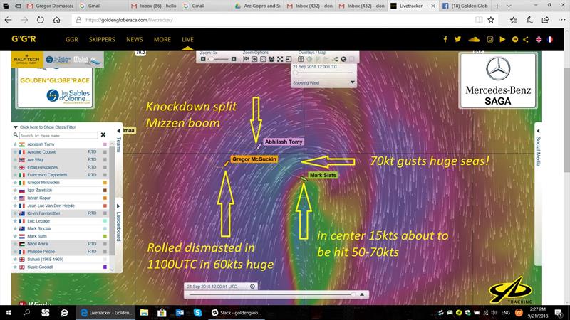Image resolution: width=570 pixels, height=320 pixels.
Task: Switch site language to English flag
Action: tap(539, 39)
